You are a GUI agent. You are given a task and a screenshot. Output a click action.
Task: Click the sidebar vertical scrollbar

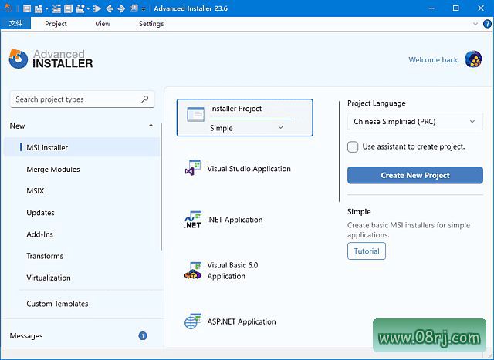click(x=161, y=187)
